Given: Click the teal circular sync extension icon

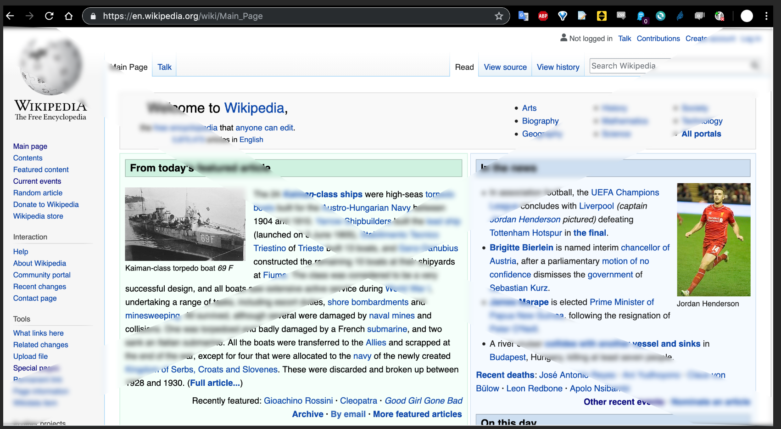Looking at the screenshot, I should point(660,16).
